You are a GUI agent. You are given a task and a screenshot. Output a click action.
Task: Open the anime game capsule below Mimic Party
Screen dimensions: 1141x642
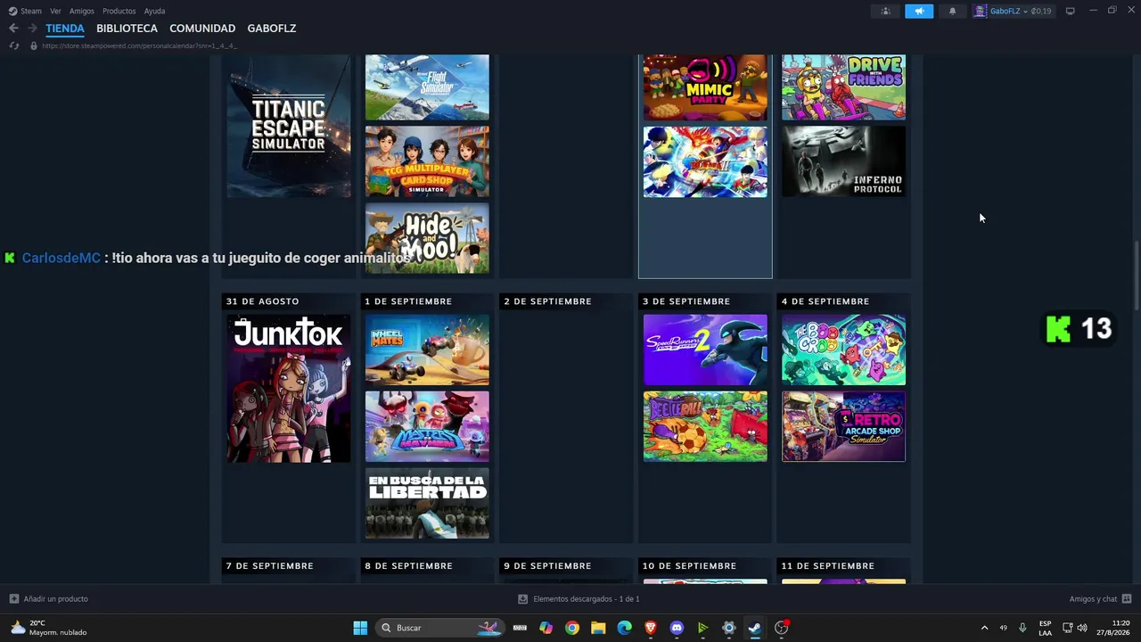coord(705,161)
